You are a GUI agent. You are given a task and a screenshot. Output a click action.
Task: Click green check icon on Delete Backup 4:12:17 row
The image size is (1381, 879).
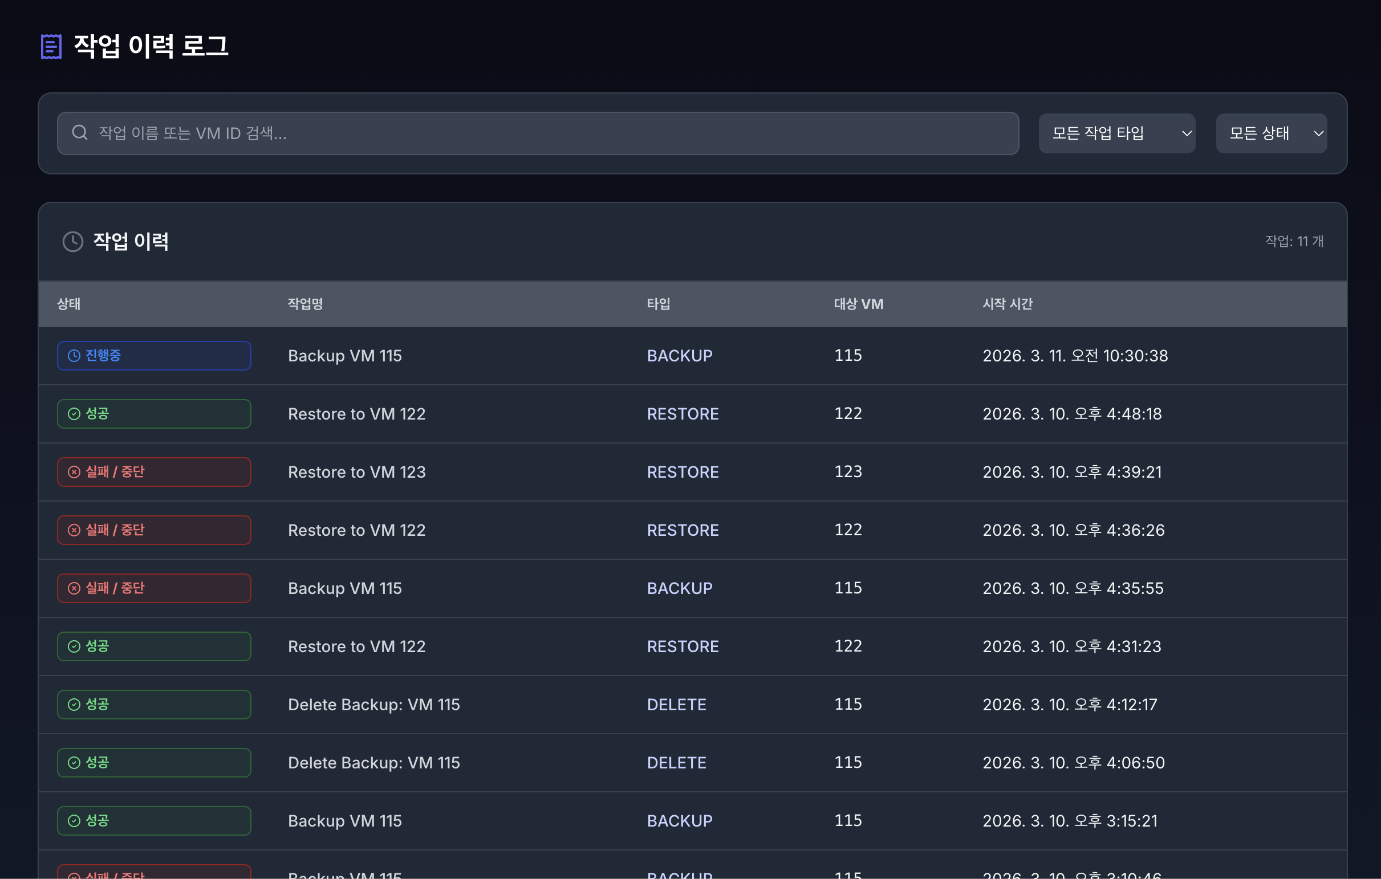[x=74, y=705]
